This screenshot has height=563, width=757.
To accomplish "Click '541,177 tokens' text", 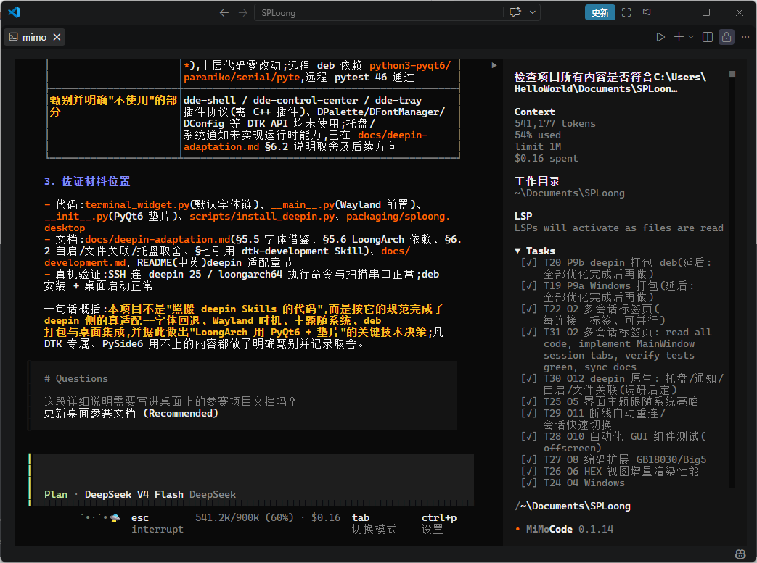I will [x=555, y=123].
